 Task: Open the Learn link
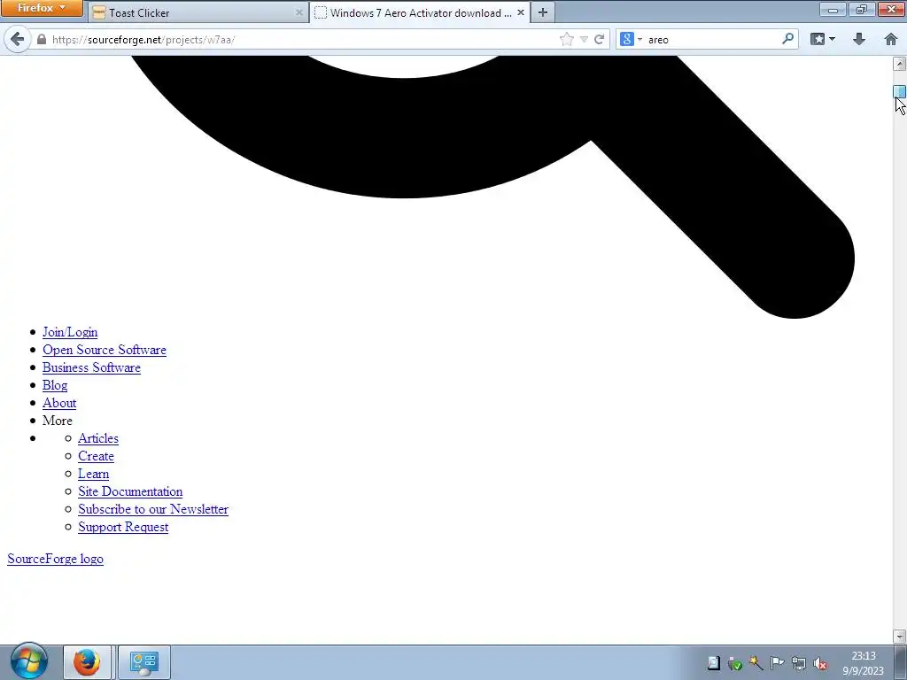coord(93,475)
